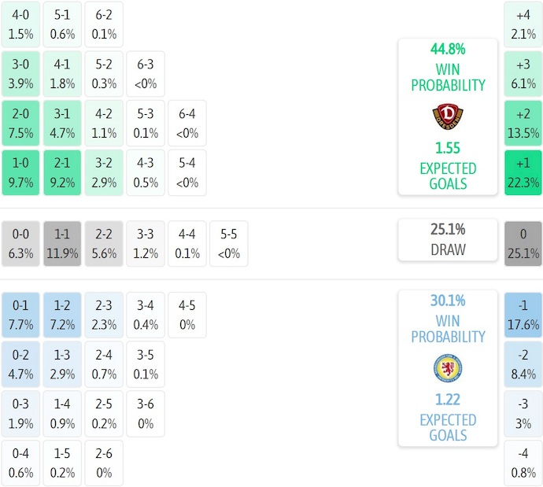
Task: Select the 2-0 scoreline tile
Action: coord(20,124)
